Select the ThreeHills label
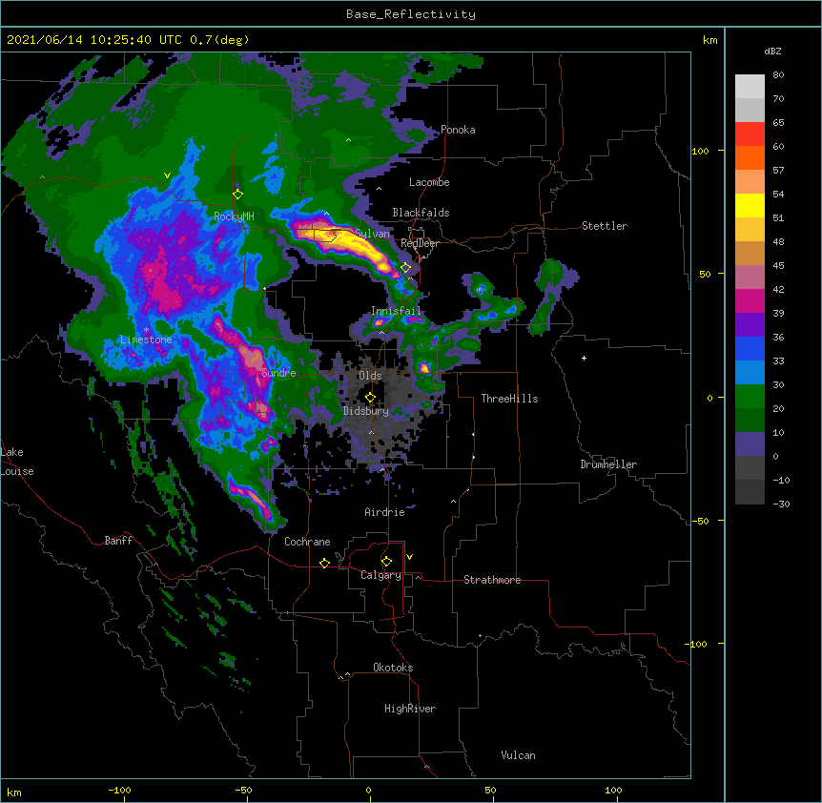Image resolution: width=822 pixels, height=803 pixels. (x=509, y=399)
